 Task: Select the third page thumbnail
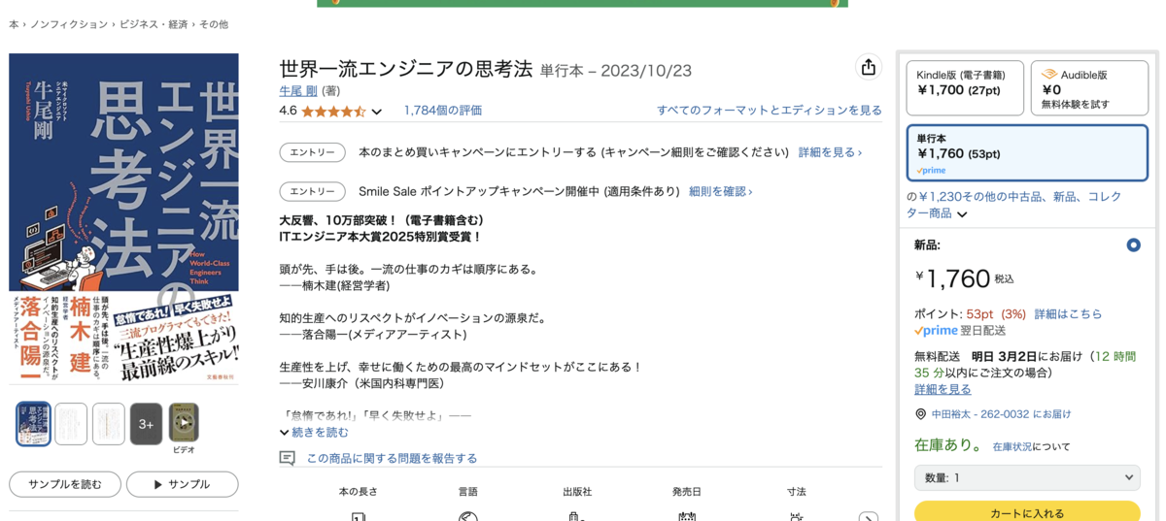click(109, 424)
